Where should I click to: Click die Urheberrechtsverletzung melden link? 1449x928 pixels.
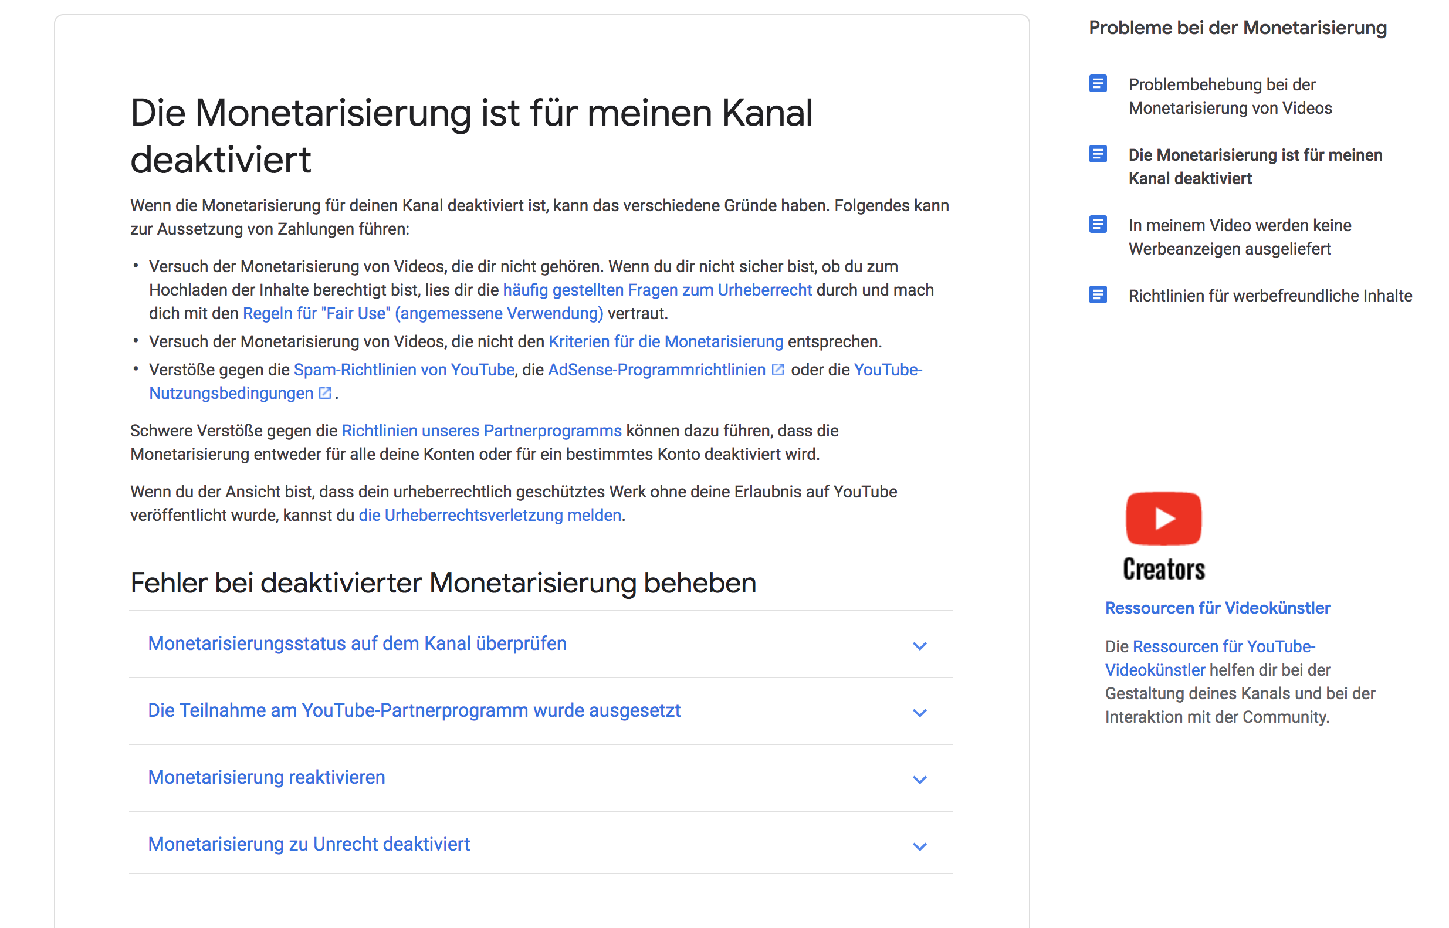[x=490, y=515]
